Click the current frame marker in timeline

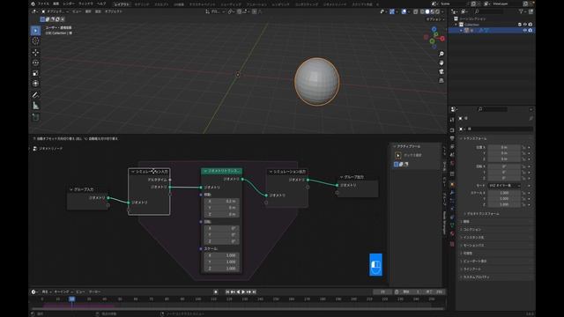pyautogui.click(x=72, y=299)
